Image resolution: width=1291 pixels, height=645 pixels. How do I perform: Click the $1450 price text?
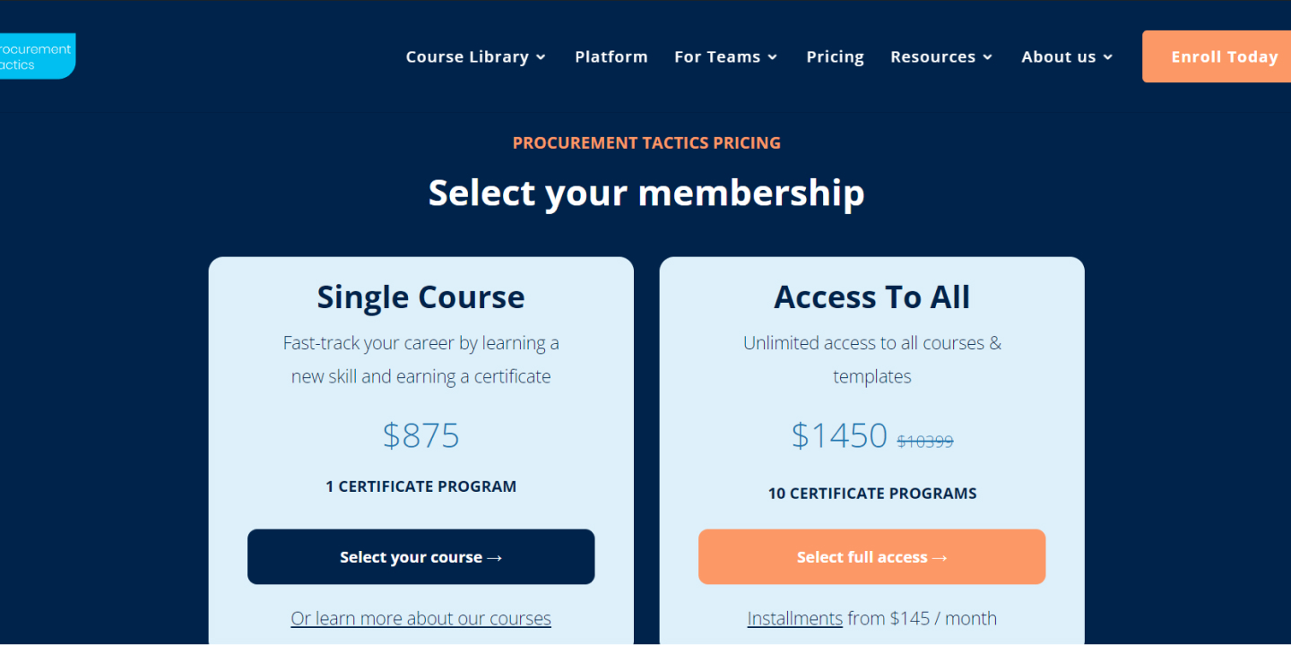point(840,435)
